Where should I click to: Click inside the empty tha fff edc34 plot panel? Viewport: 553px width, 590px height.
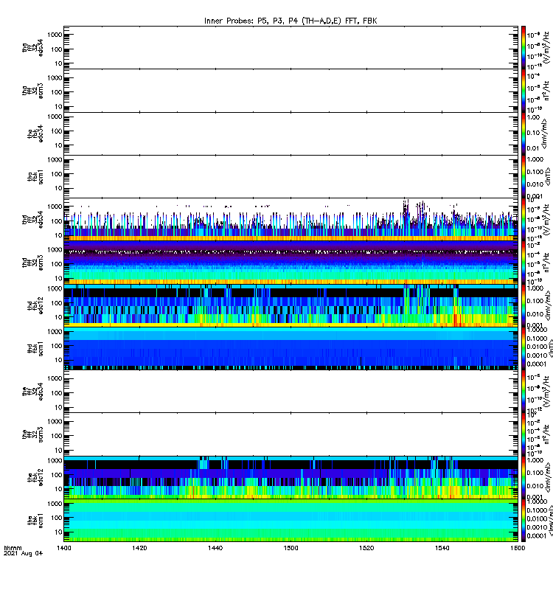291,47
